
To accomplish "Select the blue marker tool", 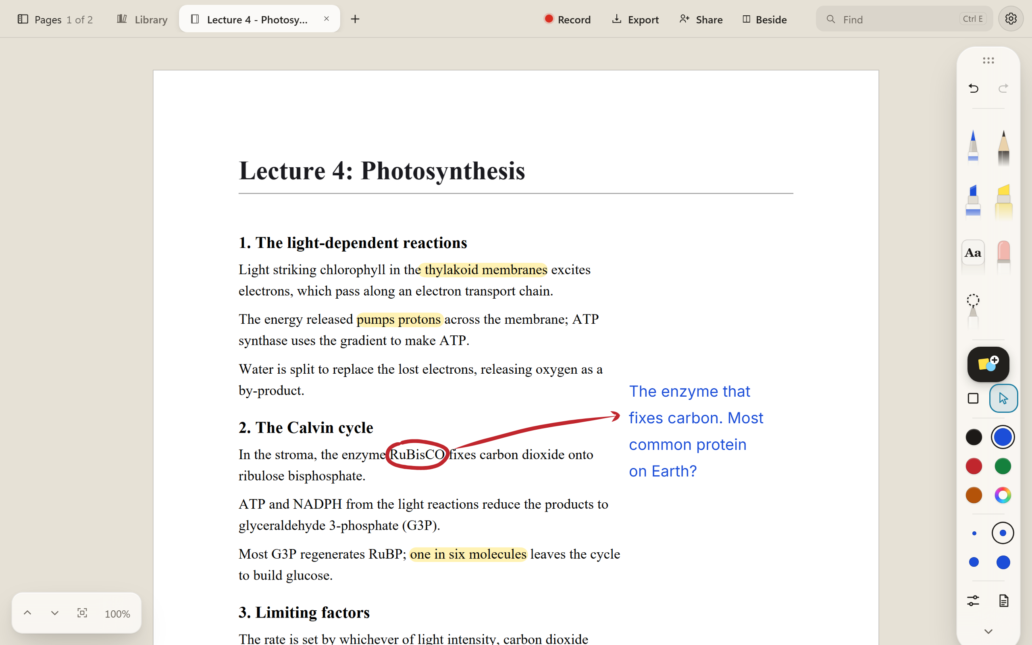I will click(x=973, y=202).
